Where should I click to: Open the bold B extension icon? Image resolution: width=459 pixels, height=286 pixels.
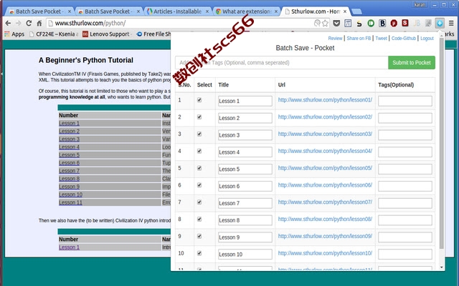pos(382,23)
